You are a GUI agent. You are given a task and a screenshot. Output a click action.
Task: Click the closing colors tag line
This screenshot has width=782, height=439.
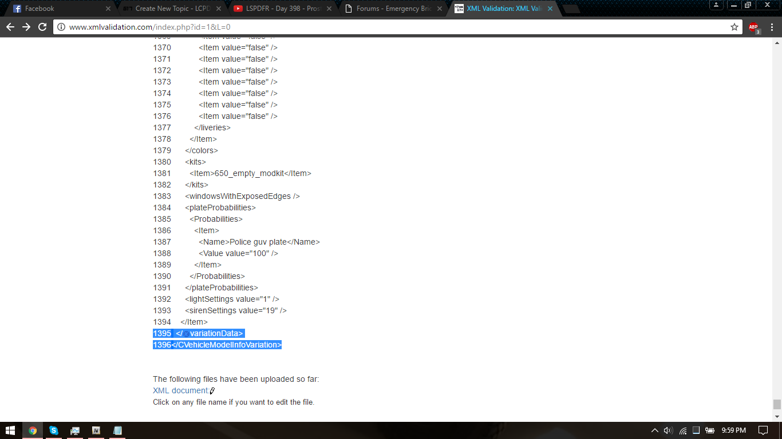(x=202, y=150)
